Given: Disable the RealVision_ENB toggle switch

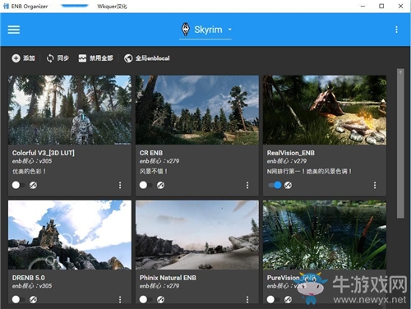Looking at the screenshot, I should [x=275, y=185].
